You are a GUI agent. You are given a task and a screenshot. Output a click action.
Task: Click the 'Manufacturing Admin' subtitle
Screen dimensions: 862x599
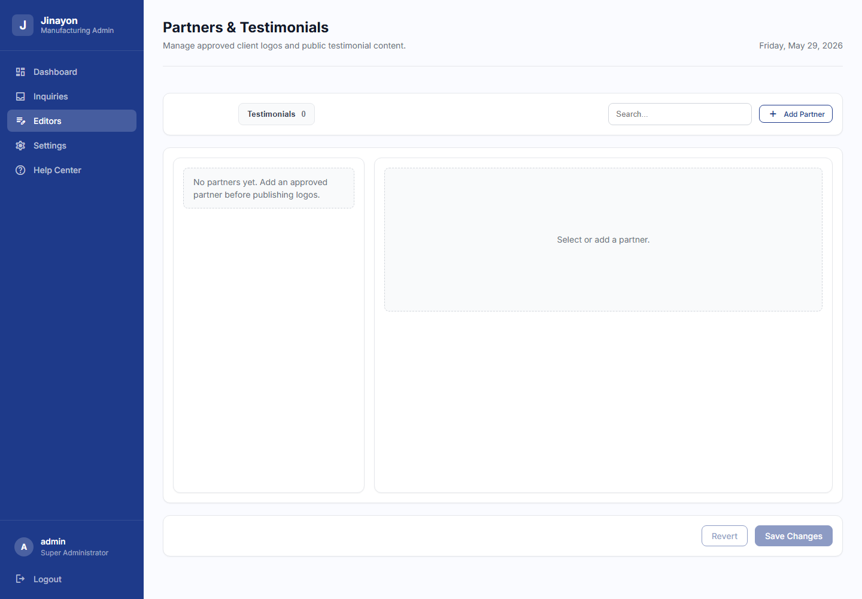click(x=77, y=31)
